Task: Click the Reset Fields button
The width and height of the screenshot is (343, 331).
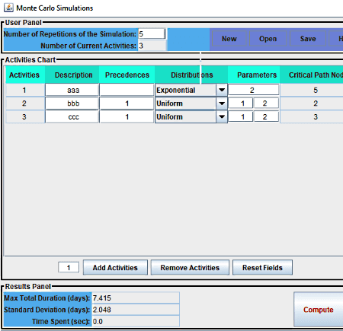Action: pyautogui.click(x=262, y=268)
